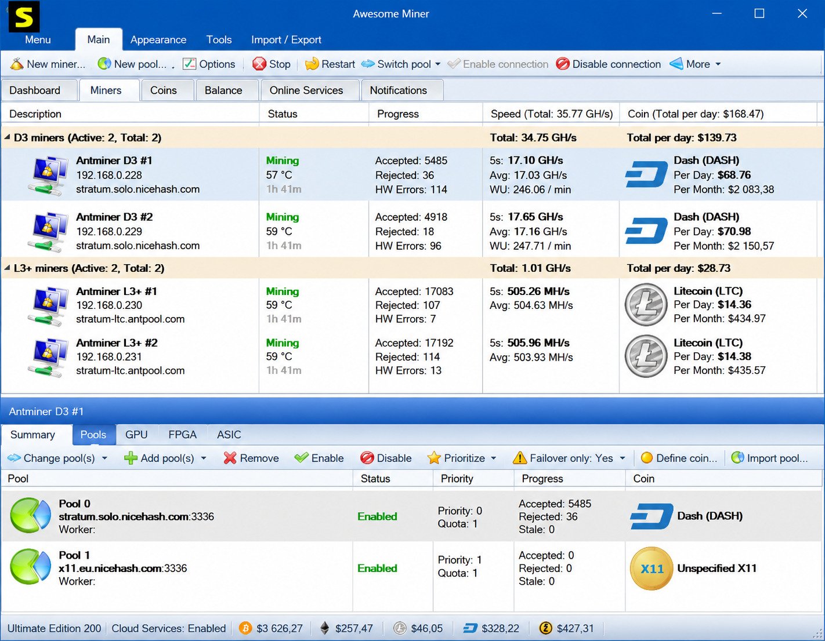825x641 pixels.
Task: Click the Dash logo in Antminer D3 #2 row
Action: pos(646,231)
